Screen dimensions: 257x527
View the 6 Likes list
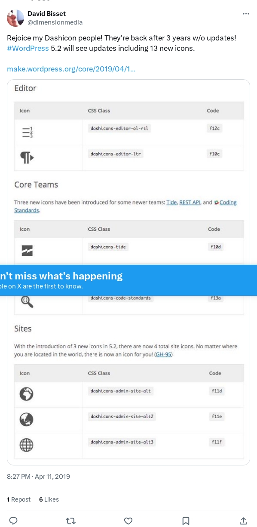coord(49,499)
